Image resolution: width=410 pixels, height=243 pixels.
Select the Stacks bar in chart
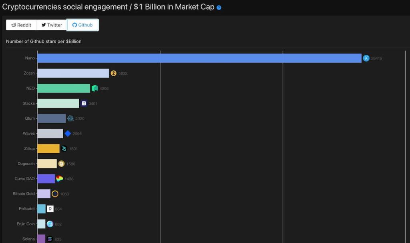(x=58, y=103)
